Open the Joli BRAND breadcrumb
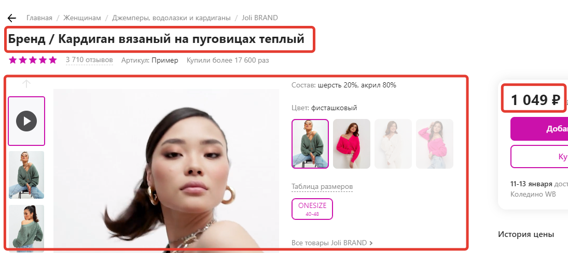This screenshot has width=568, height=253. [260, 18]
